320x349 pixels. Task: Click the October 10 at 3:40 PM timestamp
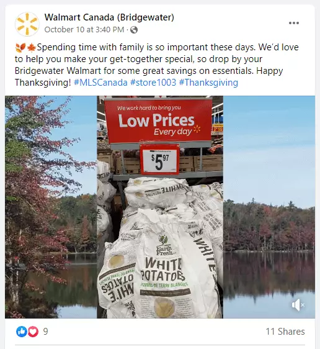point(84,30)
